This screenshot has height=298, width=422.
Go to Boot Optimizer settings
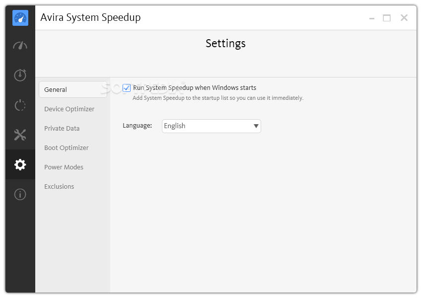tap(66, 148)
